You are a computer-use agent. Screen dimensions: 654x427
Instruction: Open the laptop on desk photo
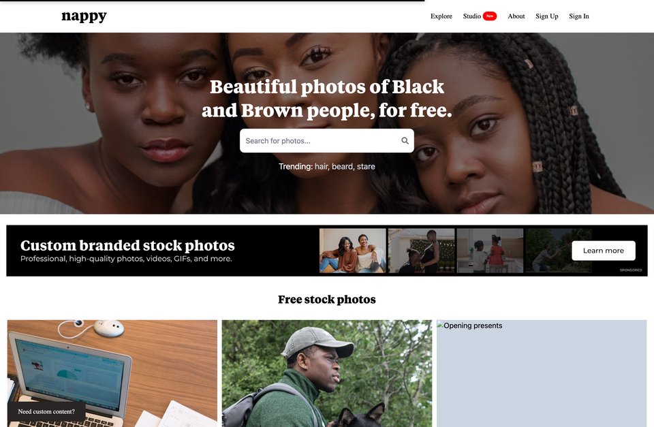[112, 374]
